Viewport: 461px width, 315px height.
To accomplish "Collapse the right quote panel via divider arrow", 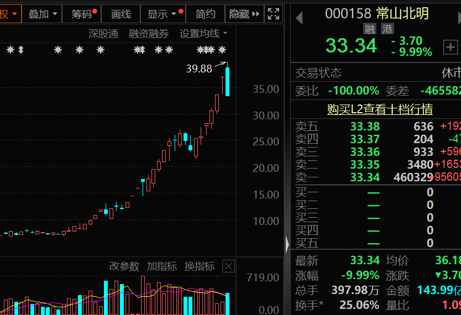I will pyautogui.click(x=287, y=244).
